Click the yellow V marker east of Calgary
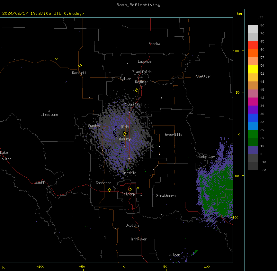This screenshot has height=271, width=277. [x=138, y=188]
